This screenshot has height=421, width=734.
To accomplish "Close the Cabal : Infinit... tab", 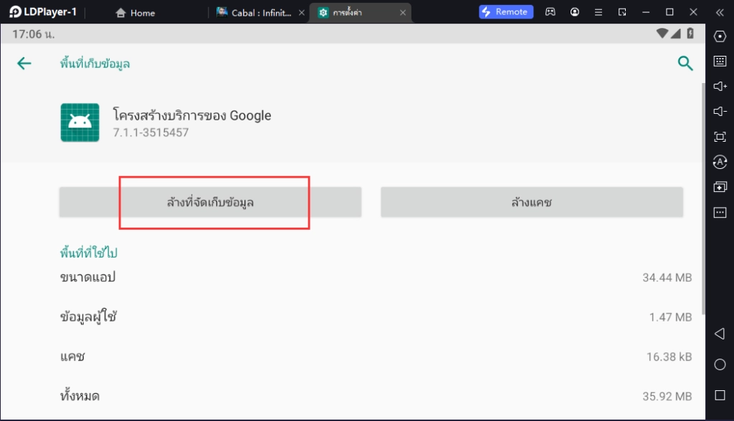I will (302, 13).
